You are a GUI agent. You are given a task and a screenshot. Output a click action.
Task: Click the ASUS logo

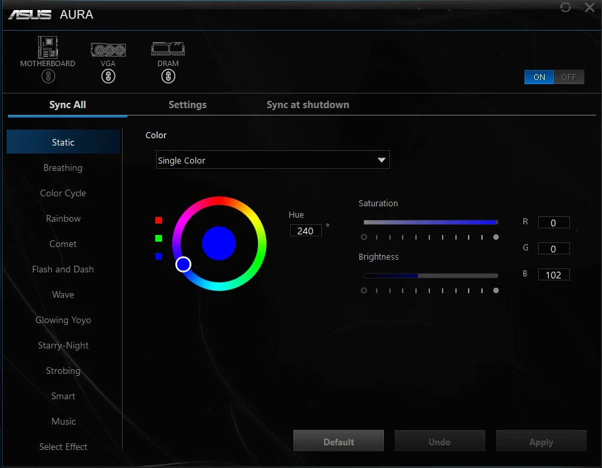30,15
